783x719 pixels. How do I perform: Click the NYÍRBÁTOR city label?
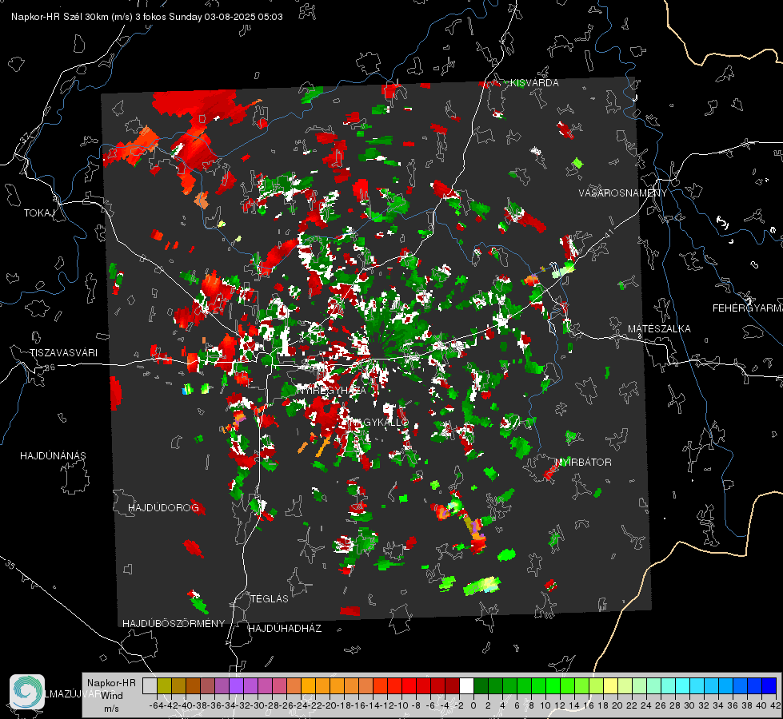[x=583, y=463]
